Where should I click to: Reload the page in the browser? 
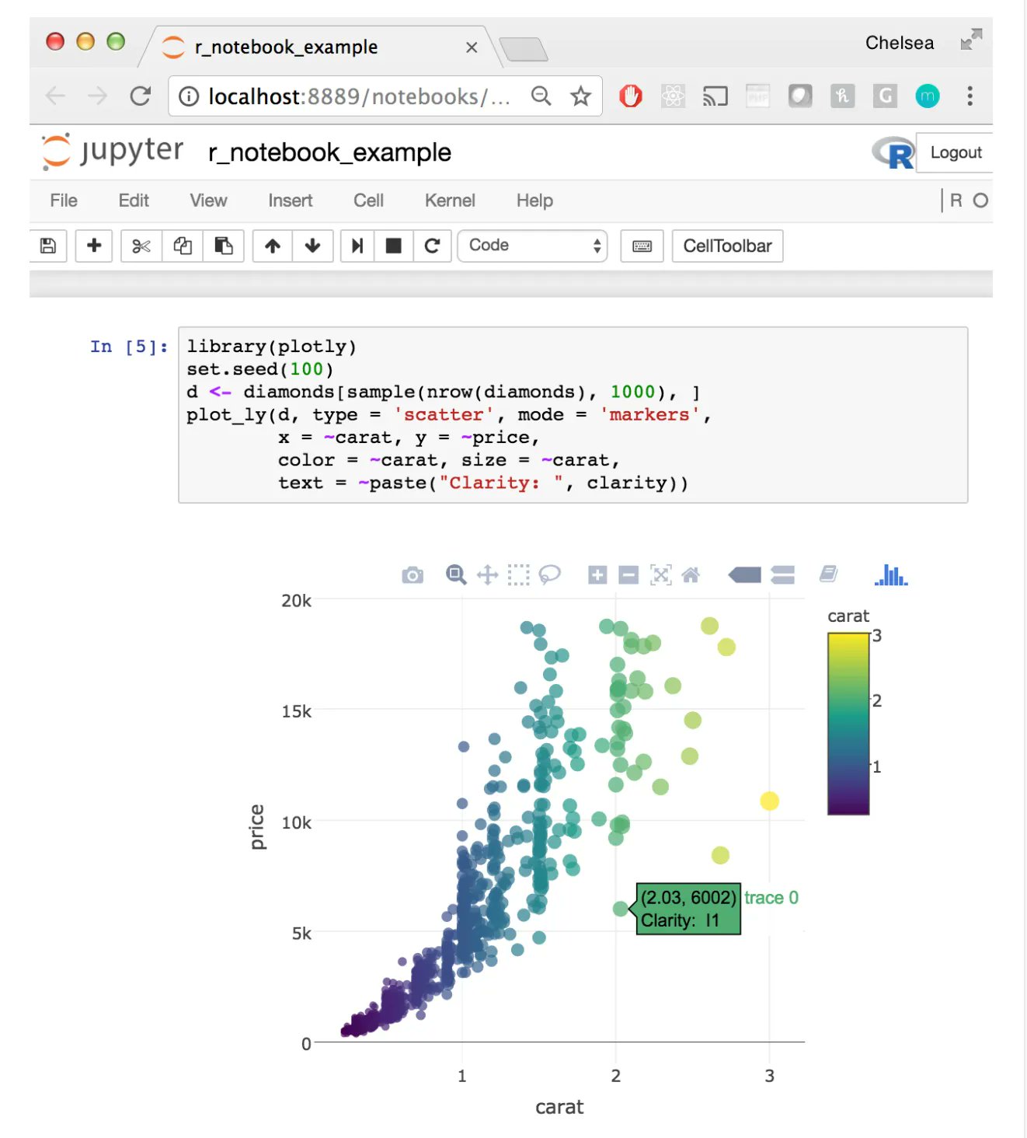tap(141, 96)
